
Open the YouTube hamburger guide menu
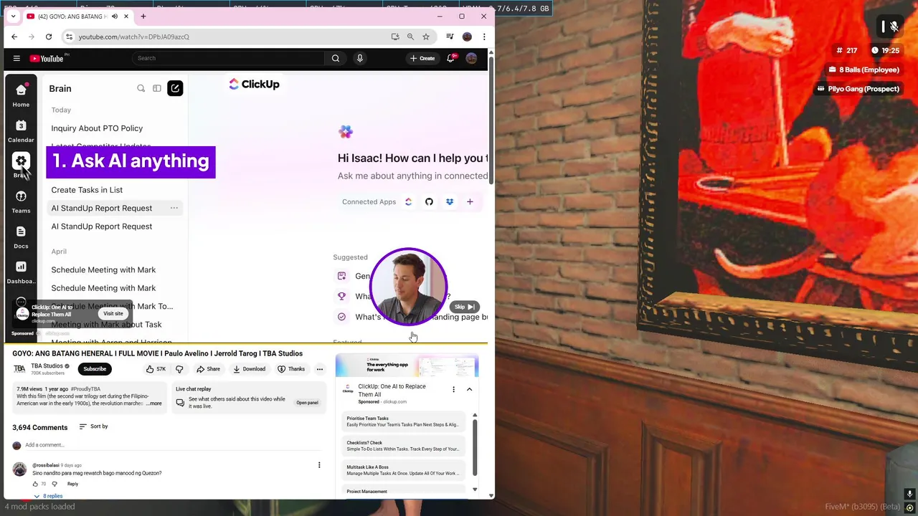[16, 58]
